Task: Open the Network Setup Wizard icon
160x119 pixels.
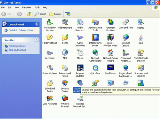Action: tap(110, 53)
